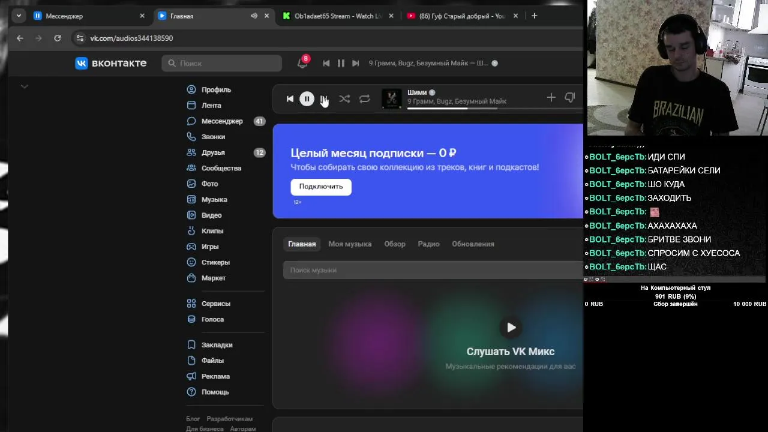Click the track title text in header player

click(x=428, y=63)
